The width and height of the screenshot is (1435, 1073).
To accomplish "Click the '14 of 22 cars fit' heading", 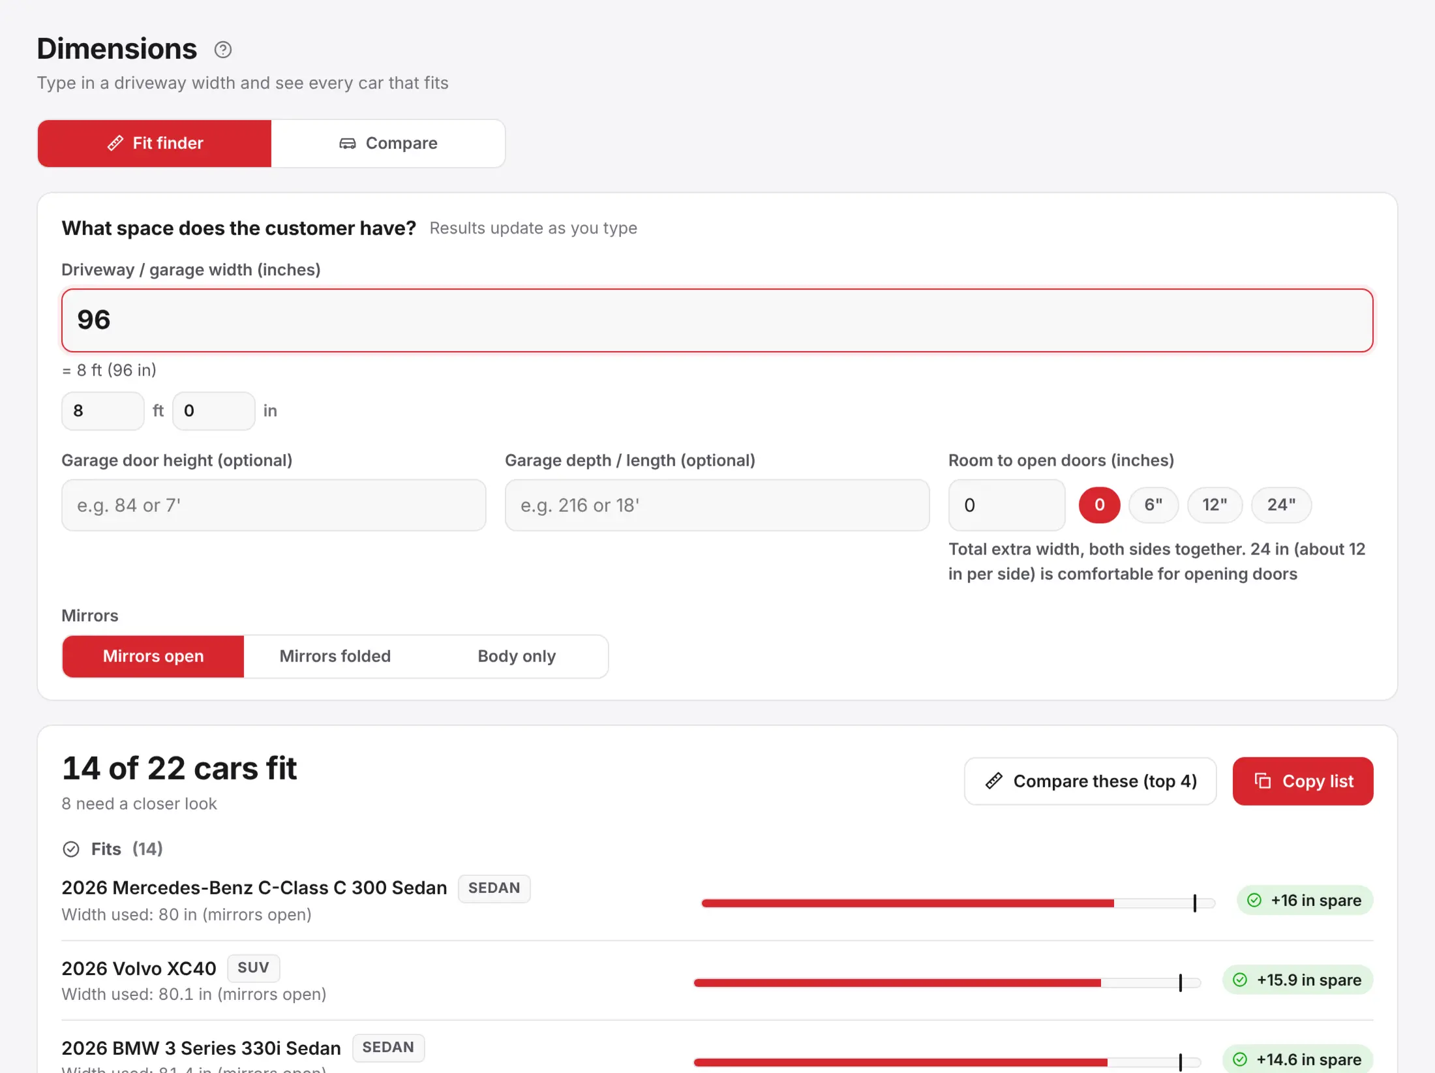I will pyautogui.click(x=179, y=768).
